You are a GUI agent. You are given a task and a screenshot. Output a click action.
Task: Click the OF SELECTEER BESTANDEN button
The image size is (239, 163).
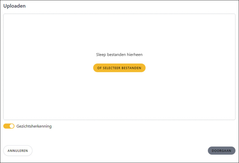pyautogui.click(x=119, y=68)
